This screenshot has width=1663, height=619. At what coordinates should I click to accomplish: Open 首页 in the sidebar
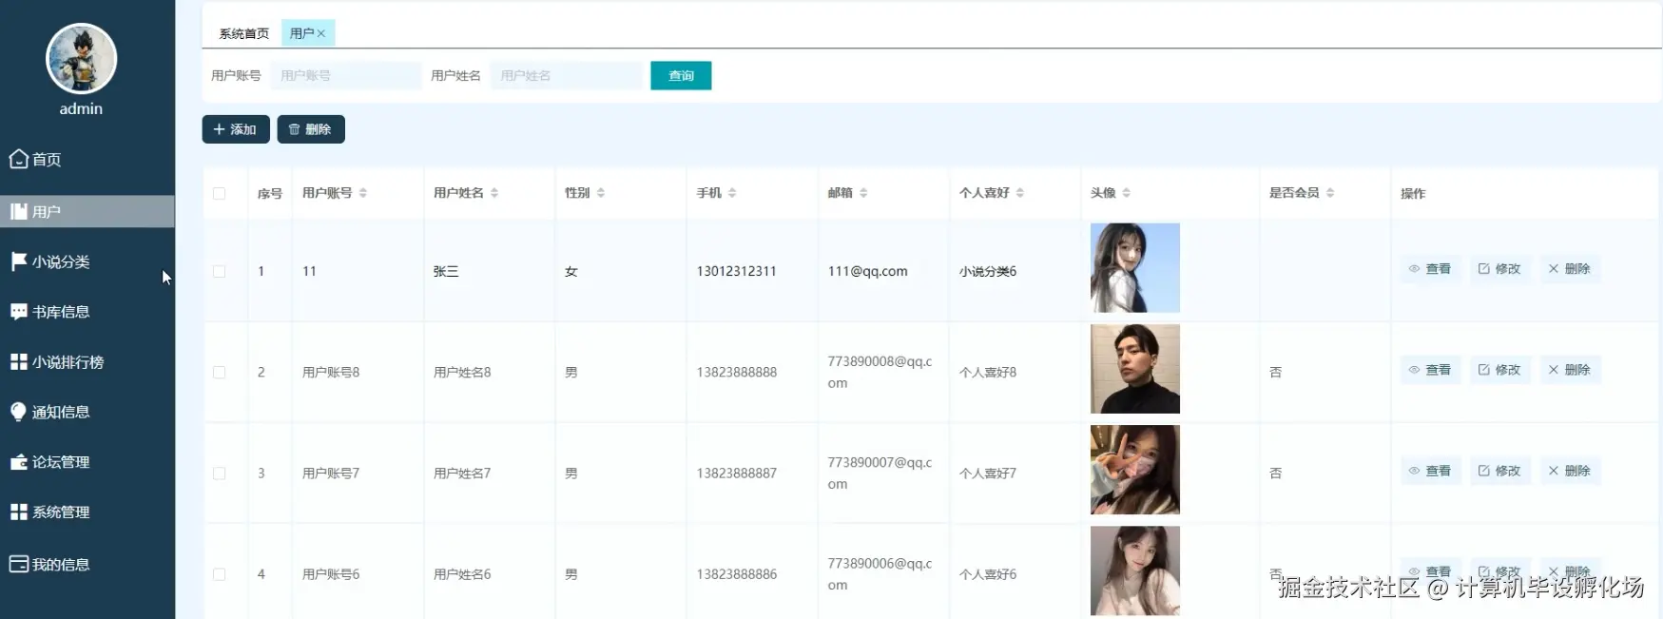click(x=36, y=160)
